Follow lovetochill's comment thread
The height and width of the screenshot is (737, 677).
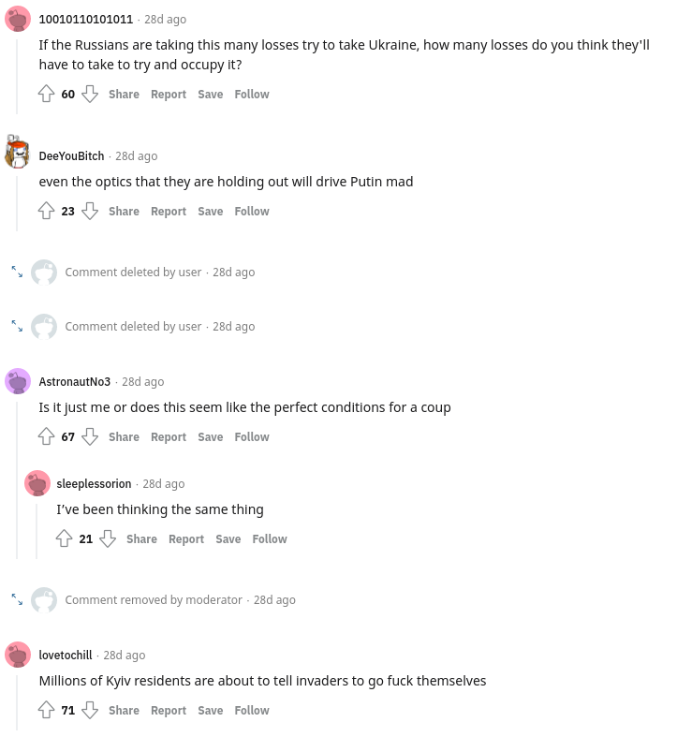[252, 710]
